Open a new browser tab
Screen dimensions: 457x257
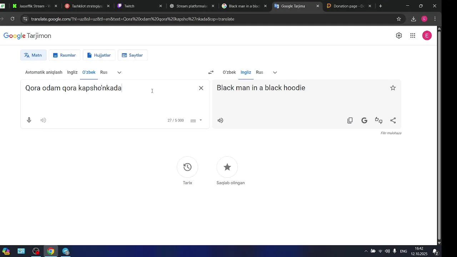381,6
